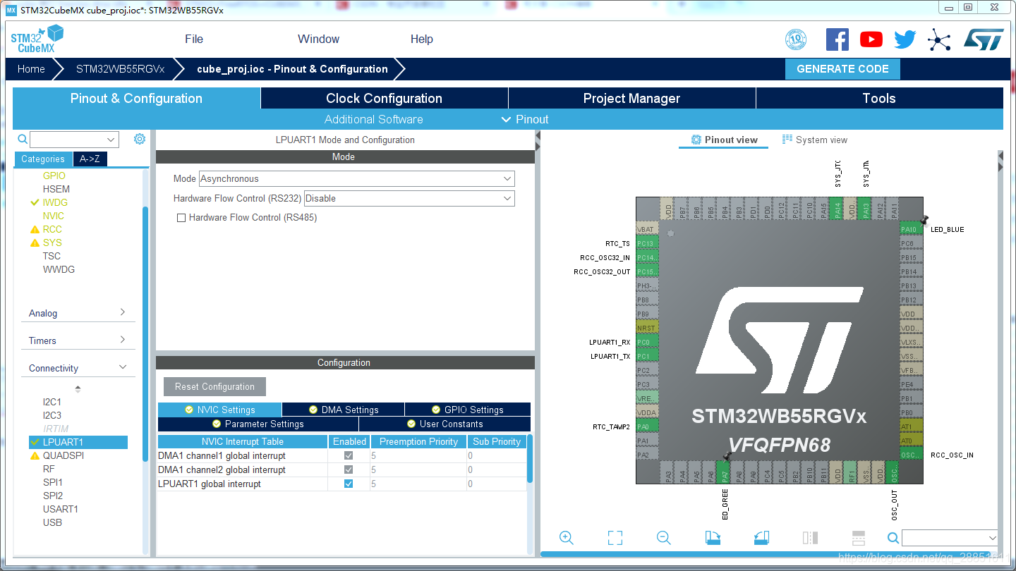This screenshot has height=571, width=1016.
Task: Open GPIO Settings tab
Action: click(467, 410)
